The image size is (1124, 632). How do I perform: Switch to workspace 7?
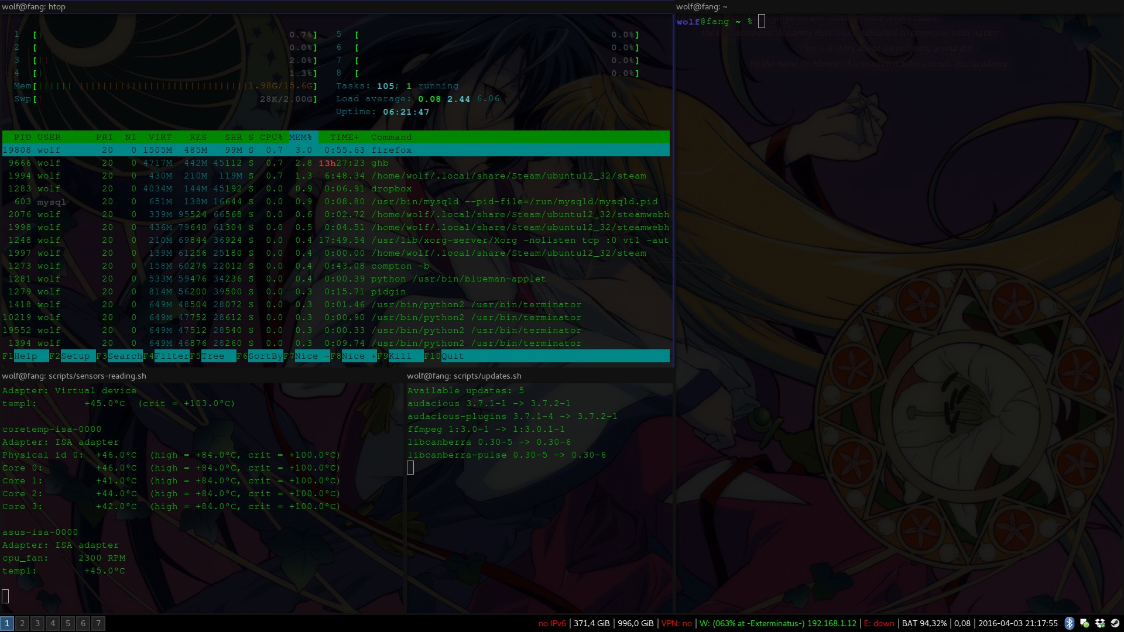click(98, 623)
